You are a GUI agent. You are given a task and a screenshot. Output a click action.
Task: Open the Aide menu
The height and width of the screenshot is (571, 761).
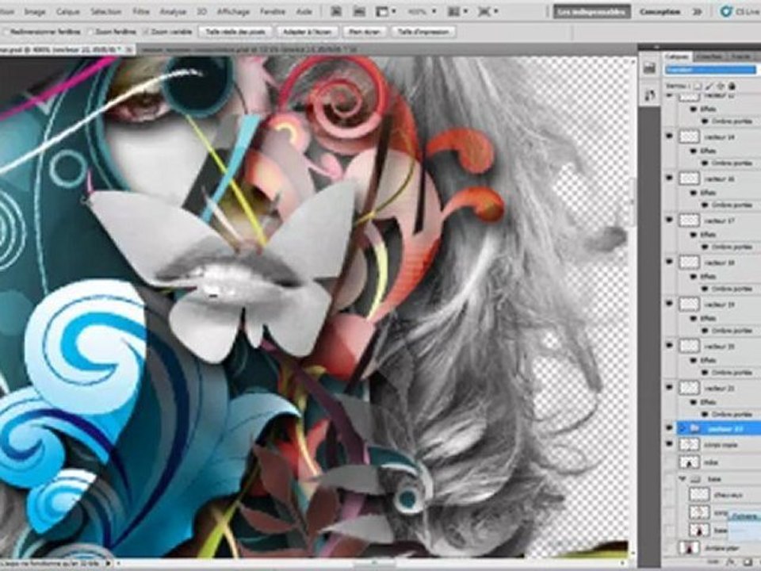304,11
